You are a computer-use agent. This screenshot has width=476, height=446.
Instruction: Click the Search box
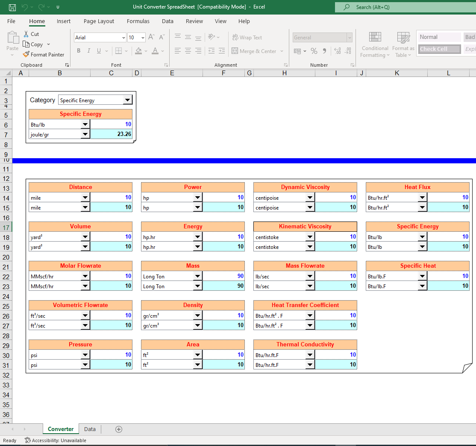(405, 7)
